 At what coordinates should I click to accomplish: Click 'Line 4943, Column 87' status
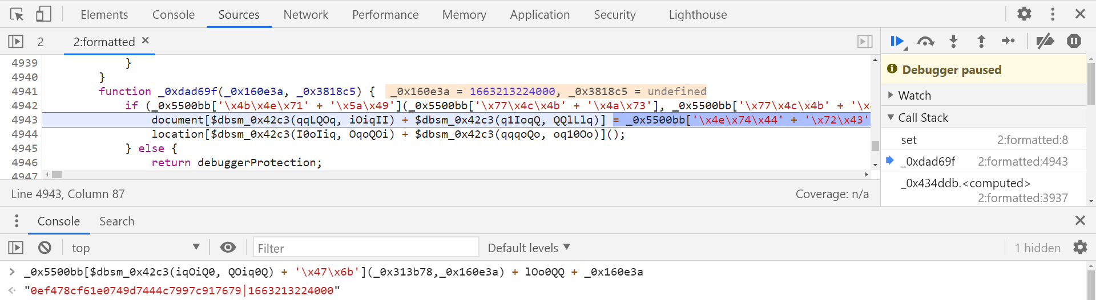point(68,194)
